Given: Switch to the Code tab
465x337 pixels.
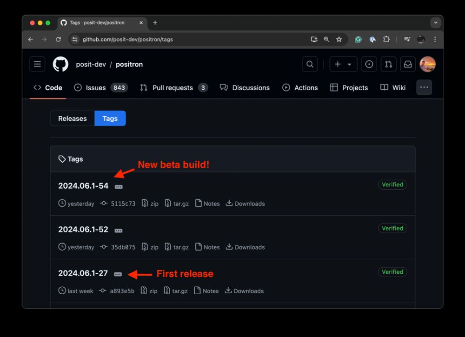Looking at the screenshot, I should [48, 88].
